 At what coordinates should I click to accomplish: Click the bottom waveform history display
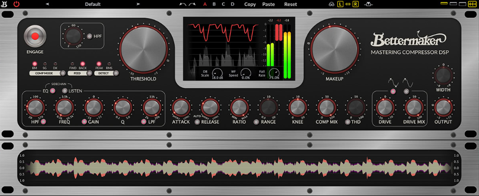tap(239, 168)
